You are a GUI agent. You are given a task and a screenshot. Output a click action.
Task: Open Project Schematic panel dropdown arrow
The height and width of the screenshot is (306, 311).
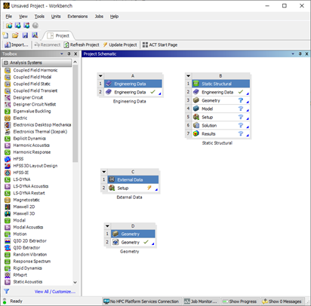(x=293, y=54)
